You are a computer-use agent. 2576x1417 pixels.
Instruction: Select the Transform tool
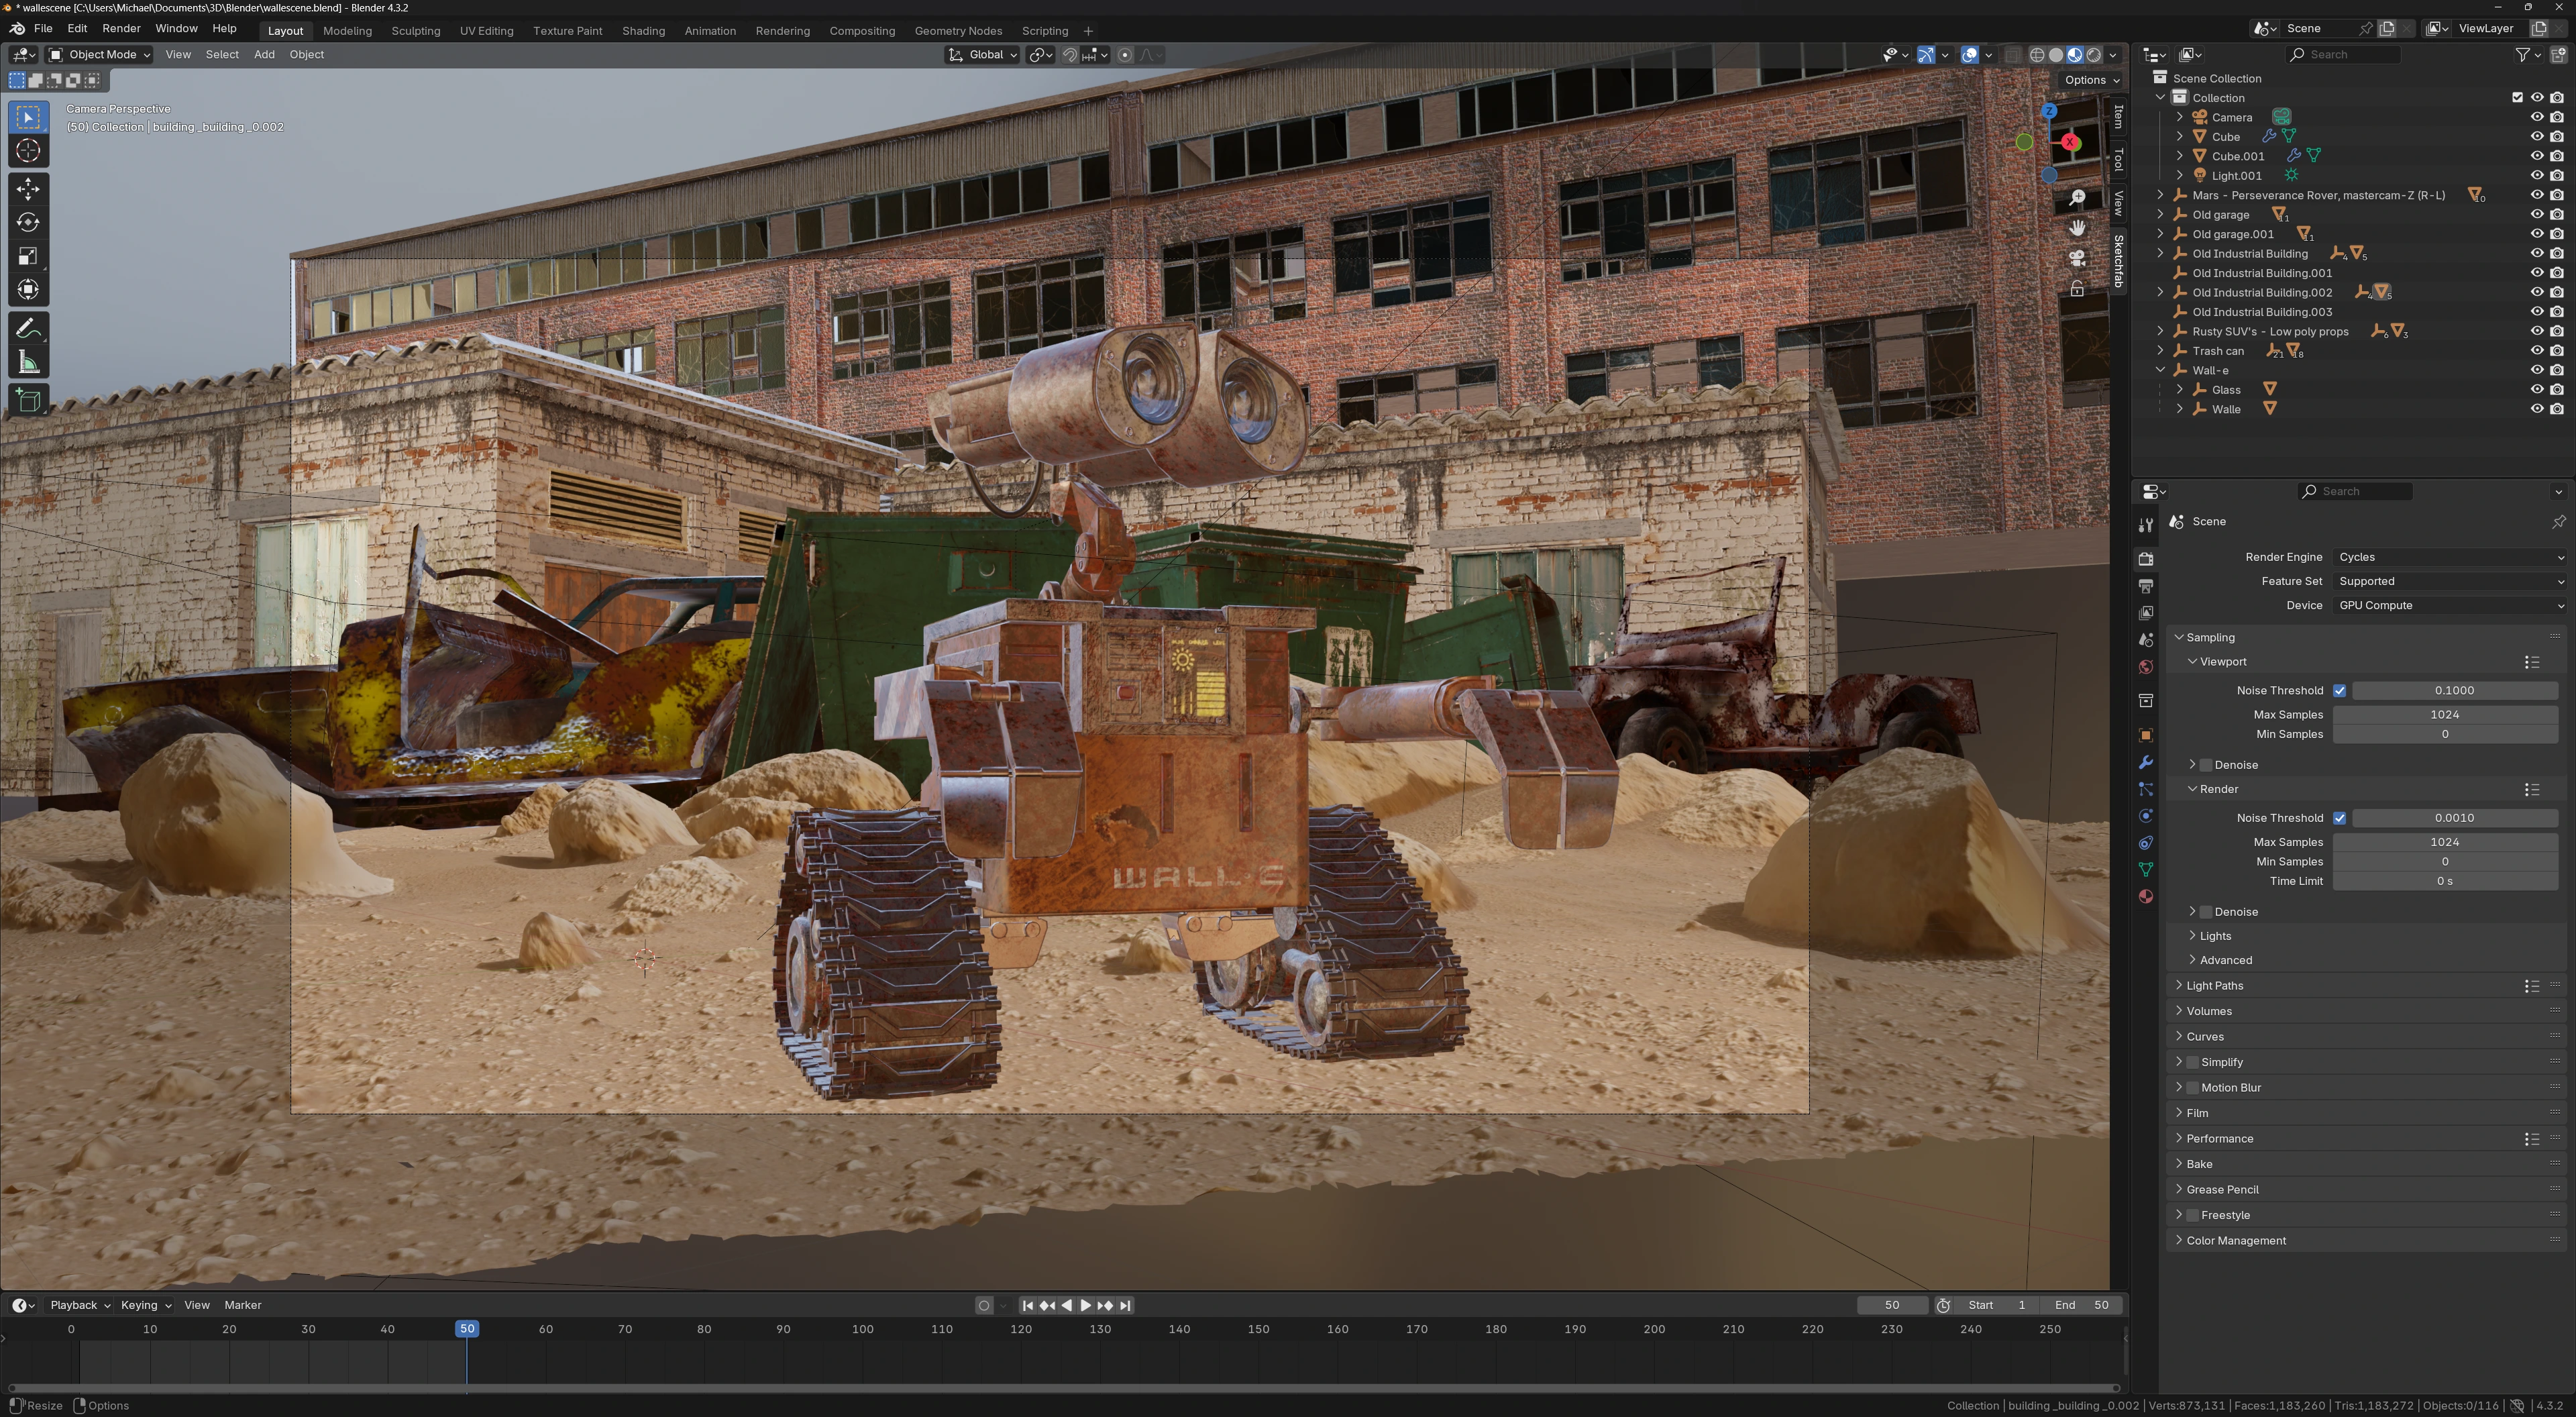(28, 290)
